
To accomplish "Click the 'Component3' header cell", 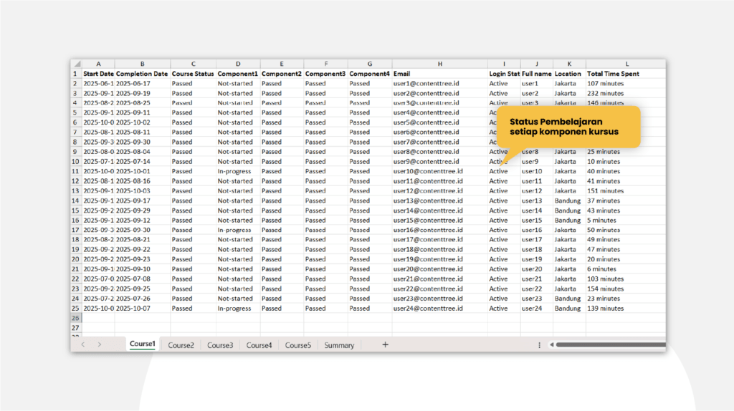I will coord(325,74).
